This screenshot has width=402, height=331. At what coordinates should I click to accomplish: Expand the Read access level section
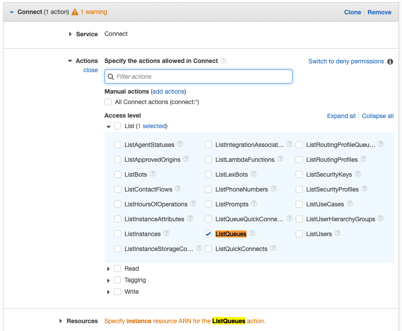point(109,269)
